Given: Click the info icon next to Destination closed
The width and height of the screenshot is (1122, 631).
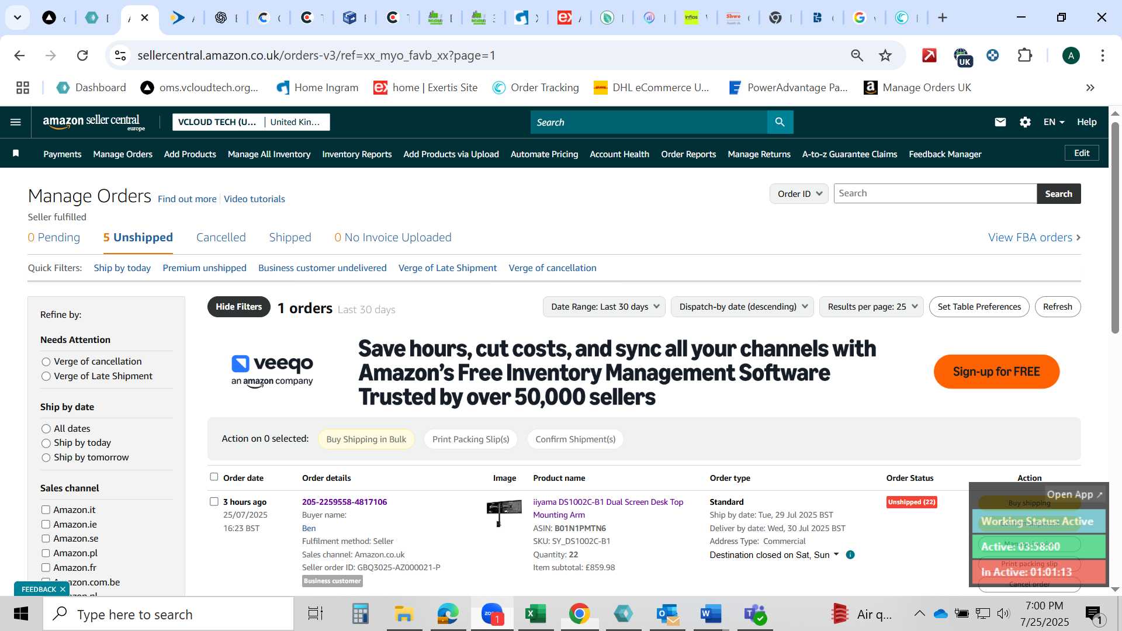Looking at the screenshot, I should click(x=850, y=555).
